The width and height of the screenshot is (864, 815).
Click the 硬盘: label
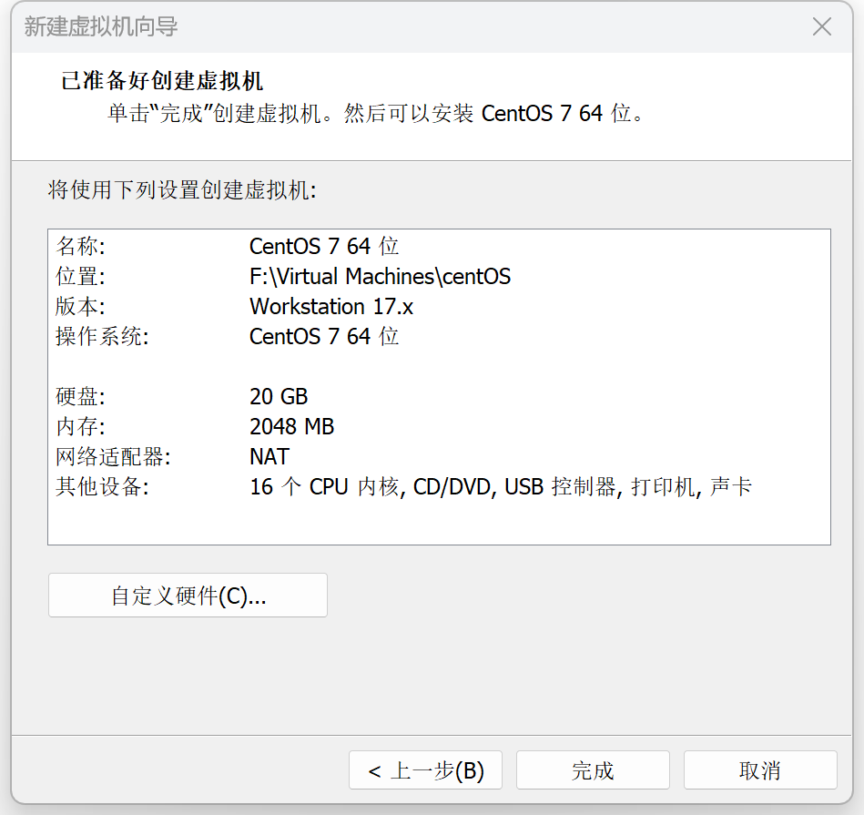[x=80, y=397]
